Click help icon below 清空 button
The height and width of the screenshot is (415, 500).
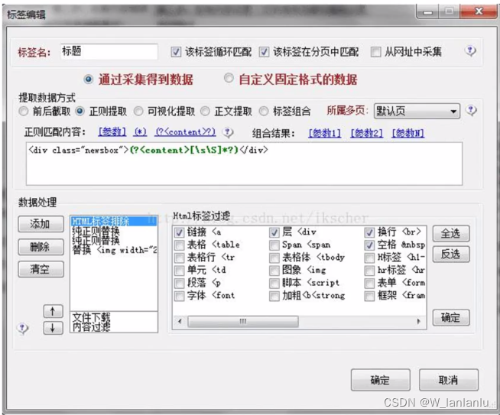tap(23, 329)
